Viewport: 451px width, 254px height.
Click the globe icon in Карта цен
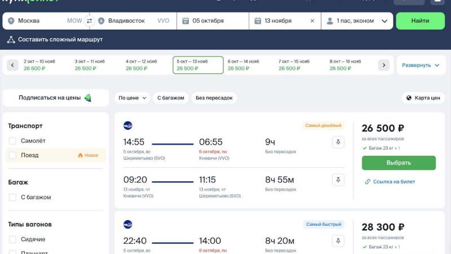tap(409, 98)
